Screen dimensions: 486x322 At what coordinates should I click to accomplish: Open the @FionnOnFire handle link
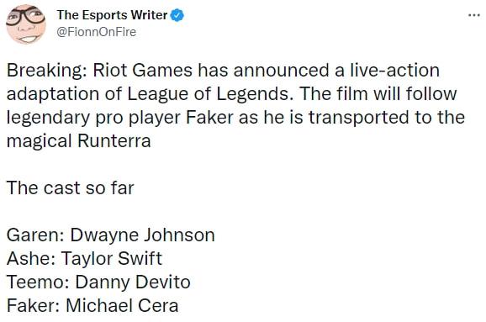pyautogui.click(x=97, y=32)
